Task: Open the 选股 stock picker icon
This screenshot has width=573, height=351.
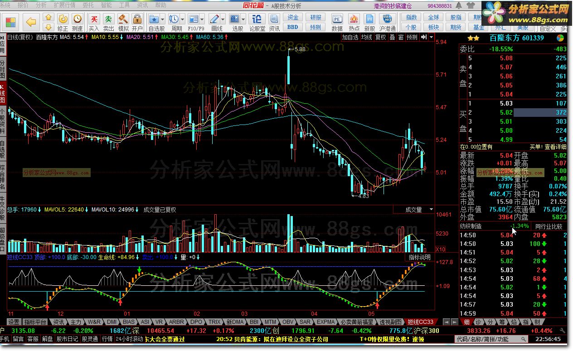Action: (235, 19)
